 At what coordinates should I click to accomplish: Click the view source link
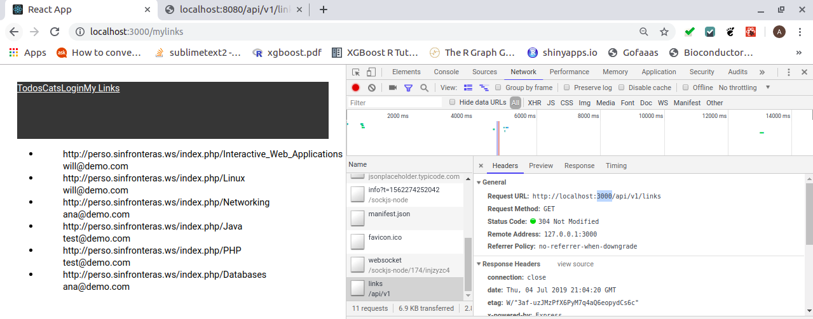coord(575,264)
